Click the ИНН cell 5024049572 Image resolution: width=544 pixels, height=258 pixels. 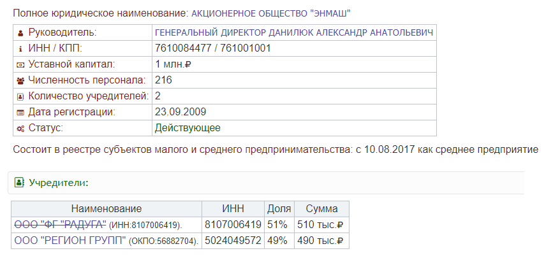pyautogui.click(x=233, y=241)
